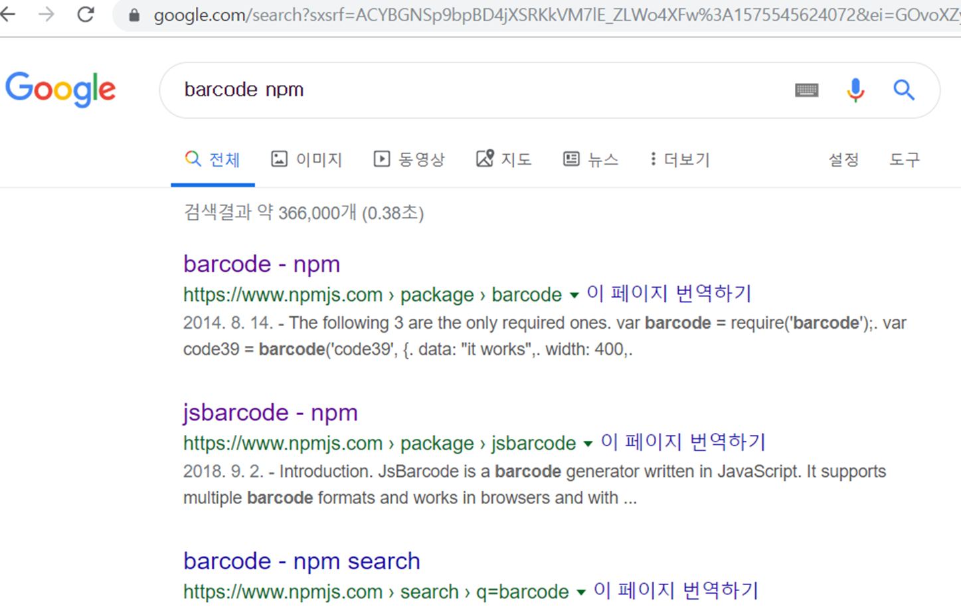Click into the search box text 'barcode npm'
Image resolution: width=961 pixels, height=607 pixels.
click(244, 90)
